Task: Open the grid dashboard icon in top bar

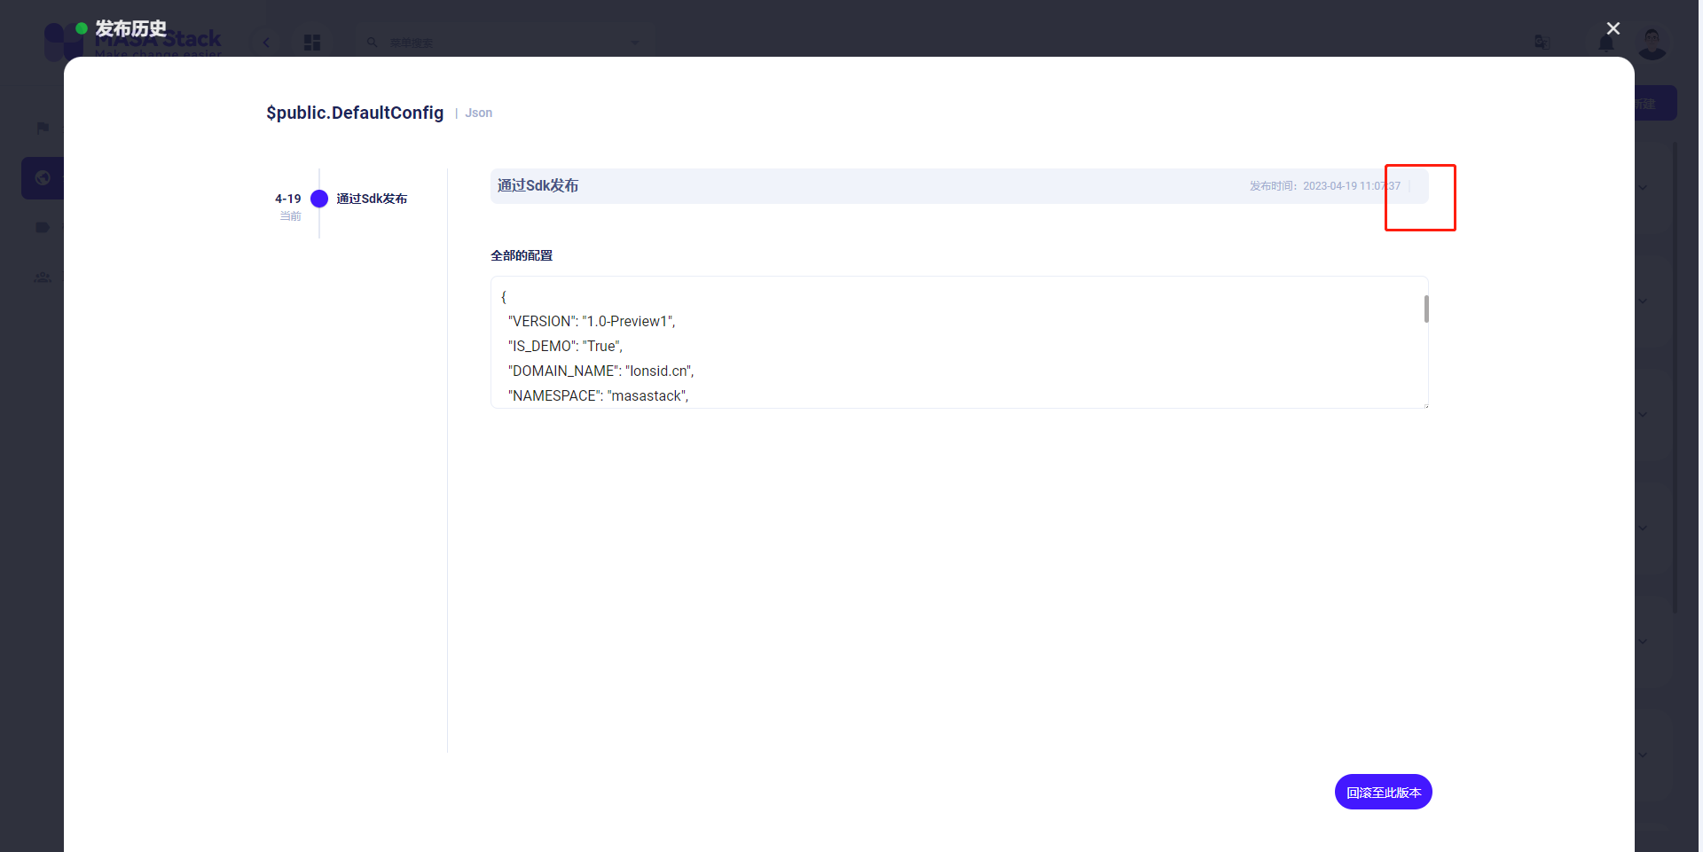Action: (x=311, y=42)
